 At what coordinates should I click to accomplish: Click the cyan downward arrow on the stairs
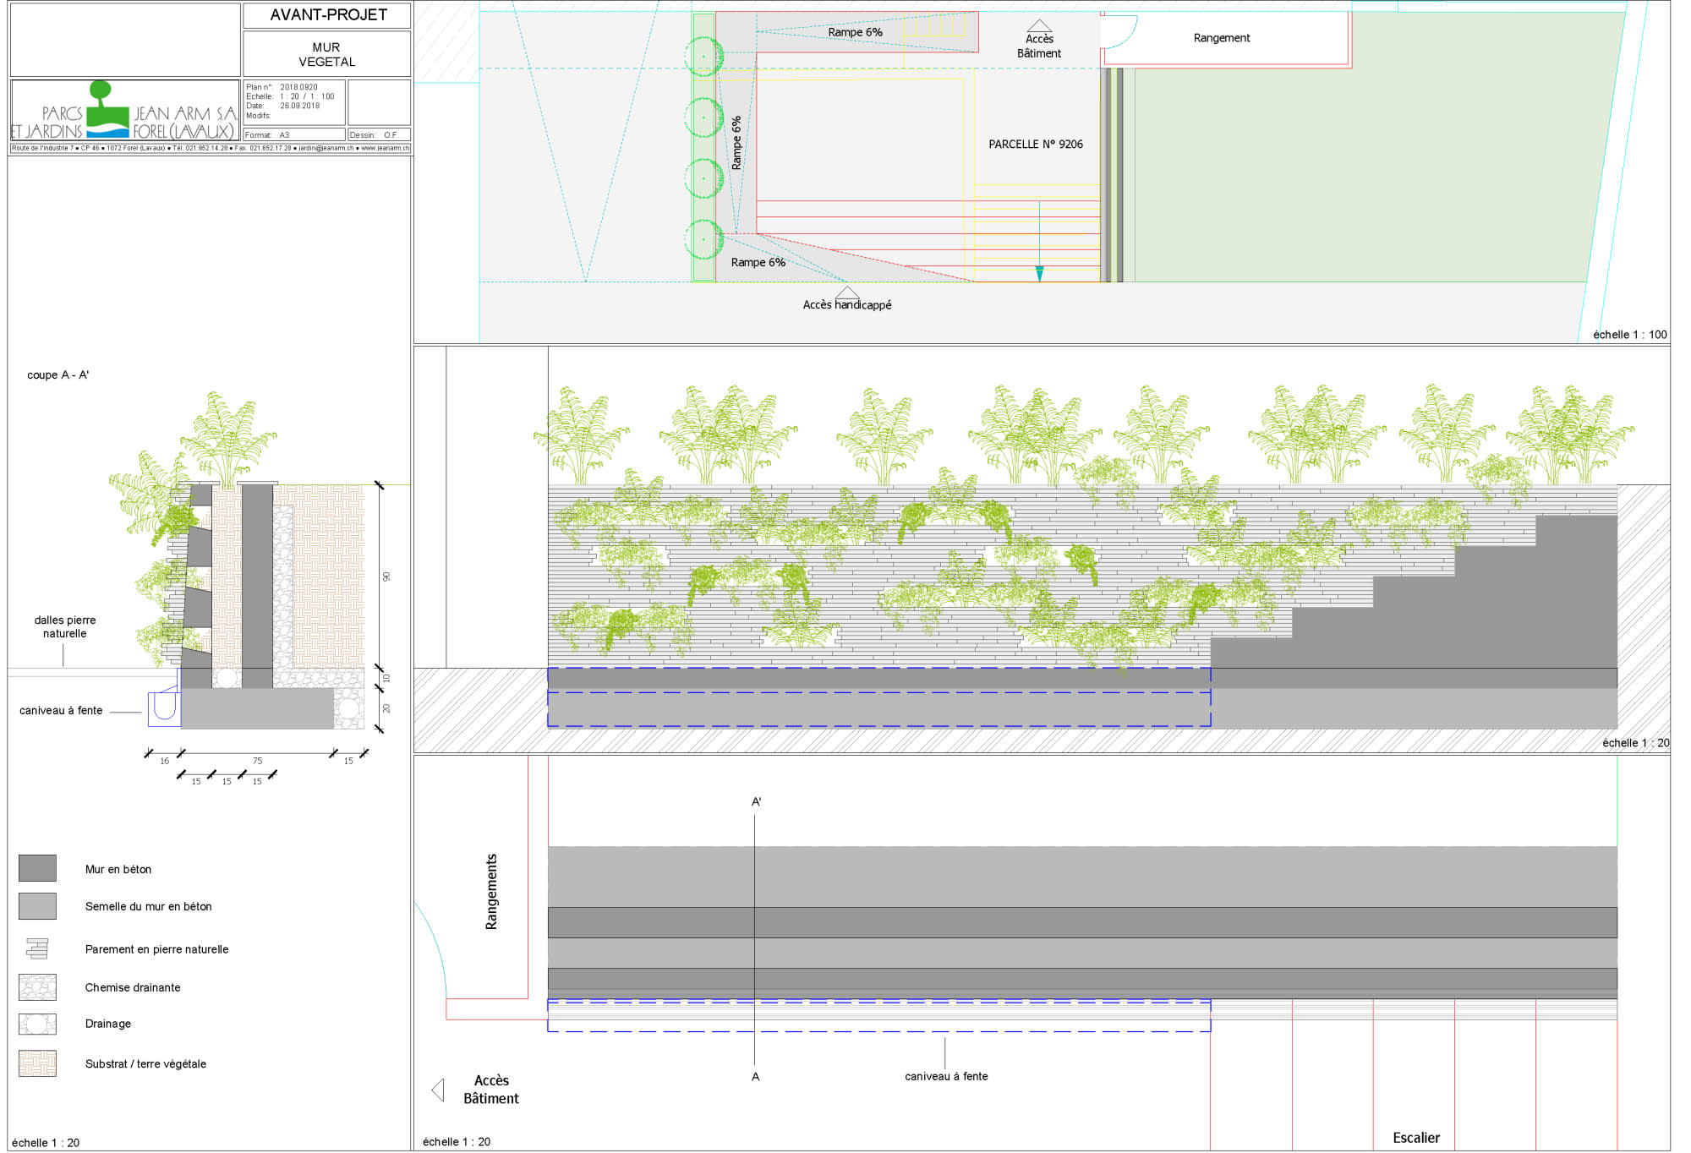tap(1039, 274)
